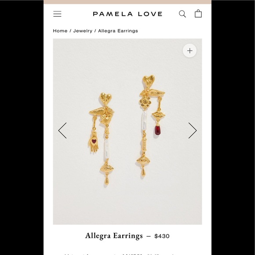The image size is (255, 255).
Task: Click the Pamela Love logo
Action: [x=127, y=14]
